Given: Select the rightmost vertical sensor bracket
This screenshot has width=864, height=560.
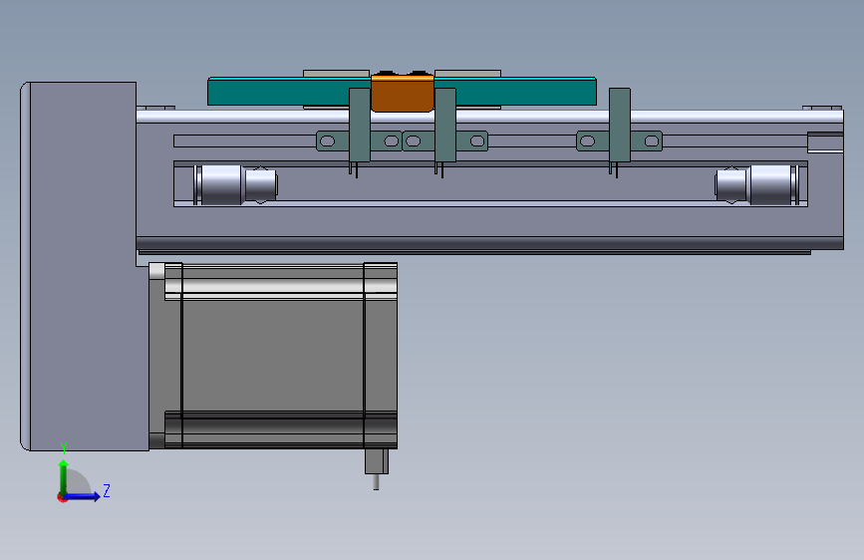Looking at the screenshot, I should pos(619,126).
